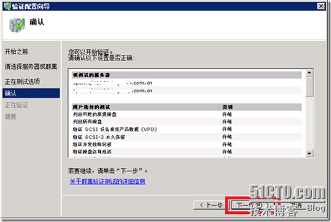Click the list scrollbar thumb

tap(309, 86)
